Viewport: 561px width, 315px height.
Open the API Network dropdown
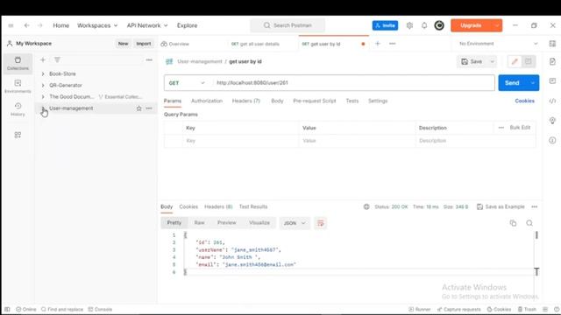point(147,25)
